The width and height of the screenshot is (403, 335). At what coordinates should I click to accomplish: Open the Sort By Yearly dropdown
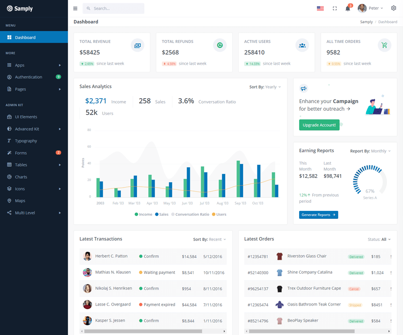[265, 87]
